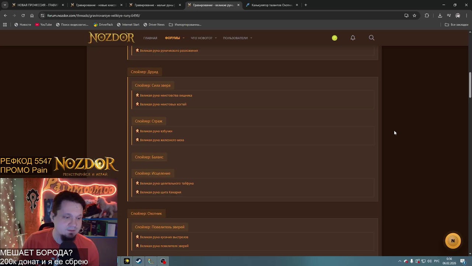Open the Chrome three-dot menu
This screenshot has width=472, height=266.
click(466, 16)
